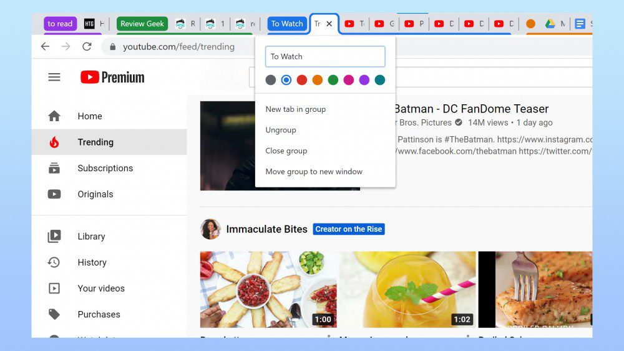Click 'New tab in group' menu option

tap(296, 109)
